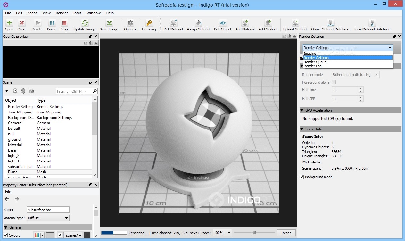Click the Close scene toolbar icon

(x=21, y=23)
